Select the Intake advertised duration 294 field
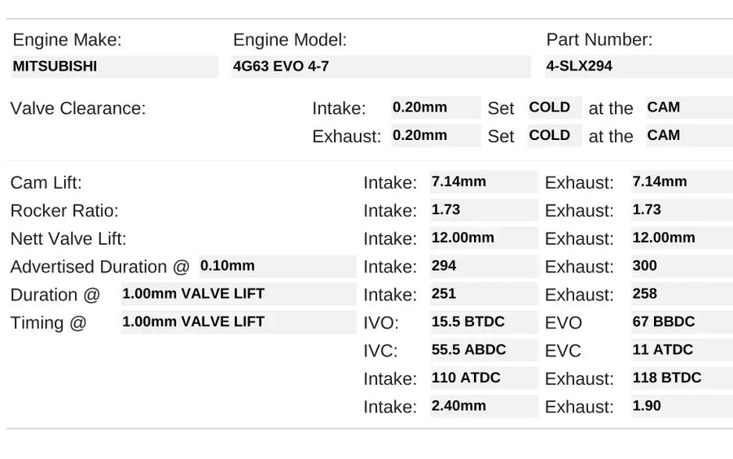 pos(483,266)
